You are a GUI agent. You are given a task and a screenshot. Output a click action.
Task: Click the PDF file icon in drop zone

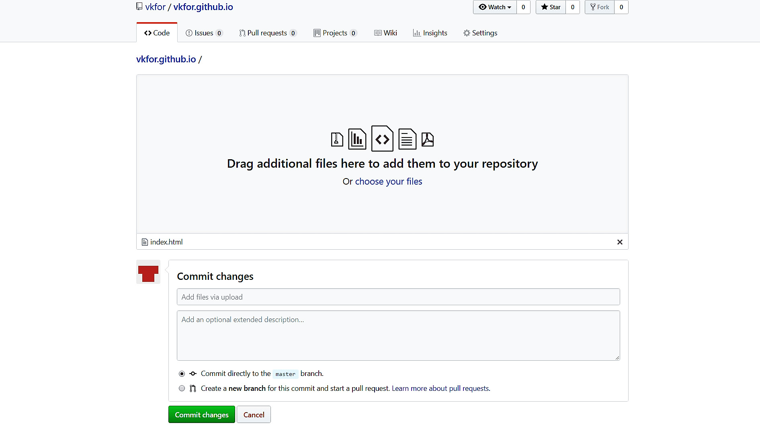(427, 140)
